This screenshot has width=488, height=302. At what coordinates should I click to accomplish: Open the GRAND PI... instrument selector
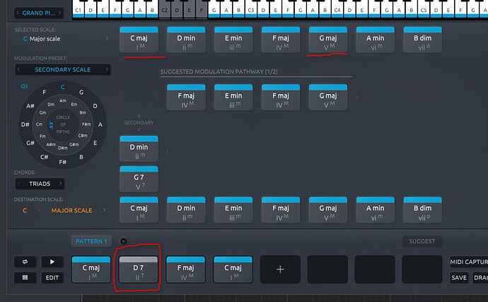pos(39,13)
